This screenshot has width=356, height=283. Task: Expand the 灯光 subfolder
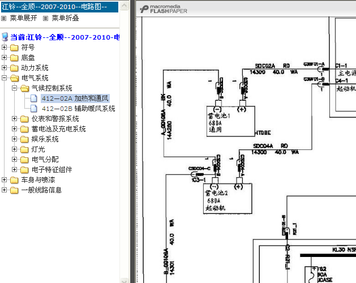[14, 149]
